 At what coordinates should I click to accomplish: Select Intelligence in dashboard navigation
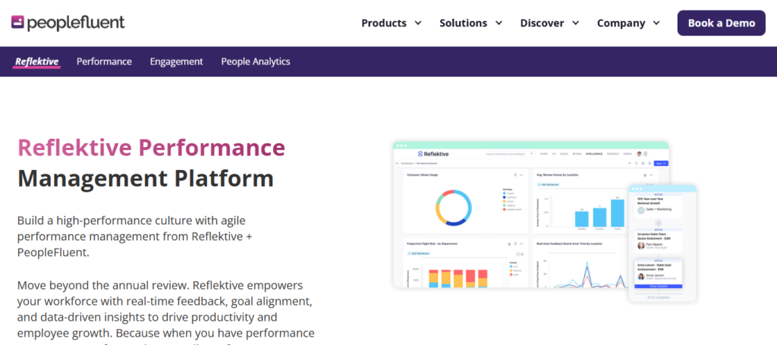click(593, 154)
